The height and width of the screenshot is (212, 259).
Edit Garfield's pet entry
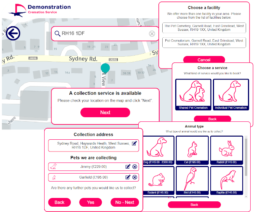(128, 177)
